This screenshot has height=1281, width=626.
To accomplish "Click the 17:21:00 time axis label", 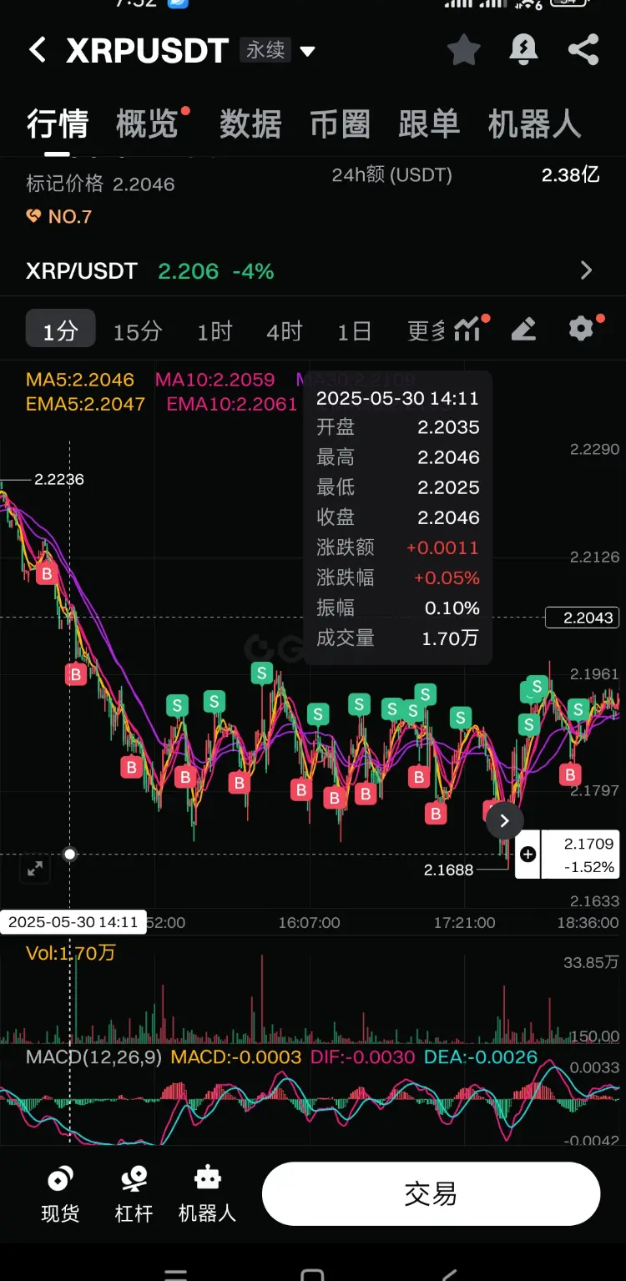I will tap(464, 923).
